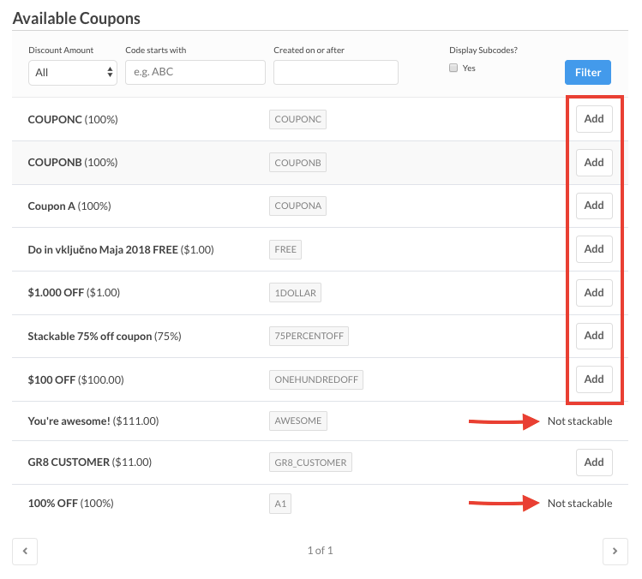Screen dimensions: 642x579
Task: Add the Stackable 75% off coupon
Action: click(x=594, y=336)
